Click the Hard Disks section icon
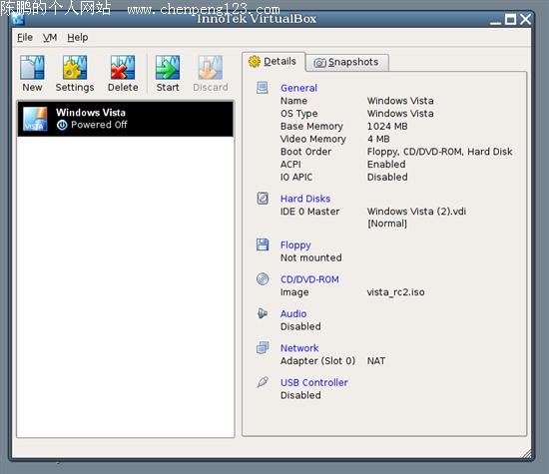 click(x=263, y=199)
